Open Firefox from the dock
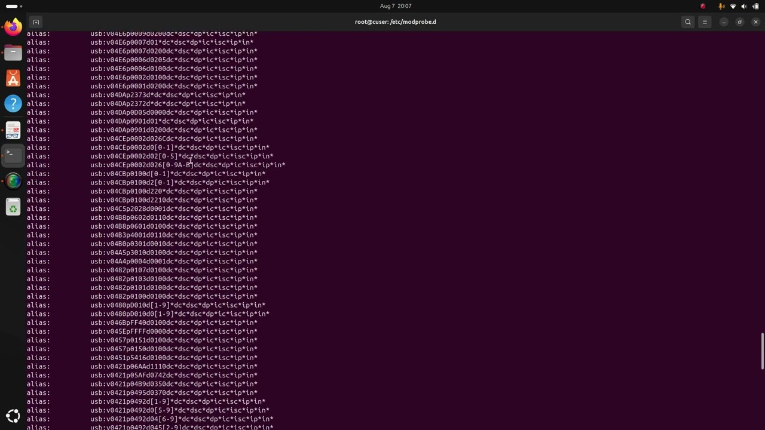The image size is (765, 430). click(x=13, y=27)
